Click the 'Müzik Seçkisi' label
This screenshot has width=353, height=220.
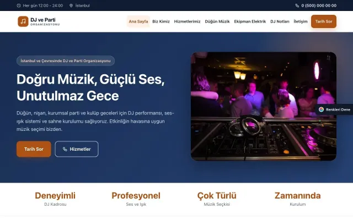[x=217, y=204]
